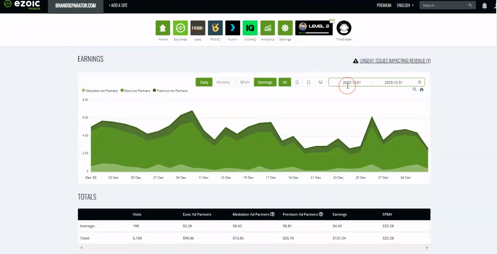Click the totals table right scroll arrow
497x254 pixels.
coord(427,248)
